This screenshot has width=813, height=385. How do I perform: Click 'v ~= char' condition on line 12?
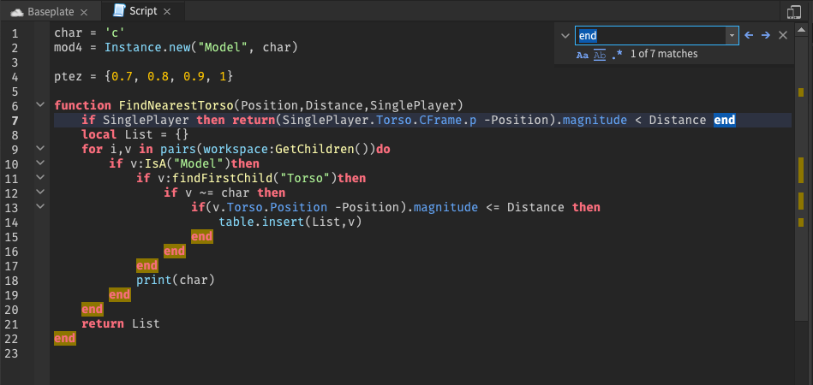(x=216, y=193)
